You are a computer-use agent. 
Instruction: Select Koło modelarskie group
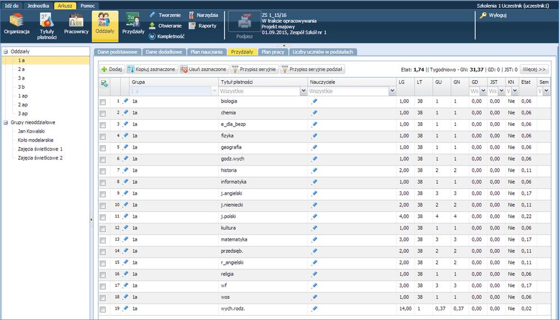click(x=35, y=140)
